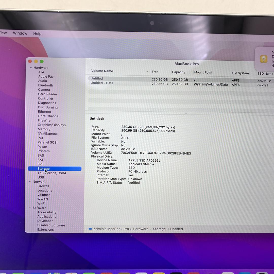Select SATA in the sidebar
274x274 pixels.
42,160
